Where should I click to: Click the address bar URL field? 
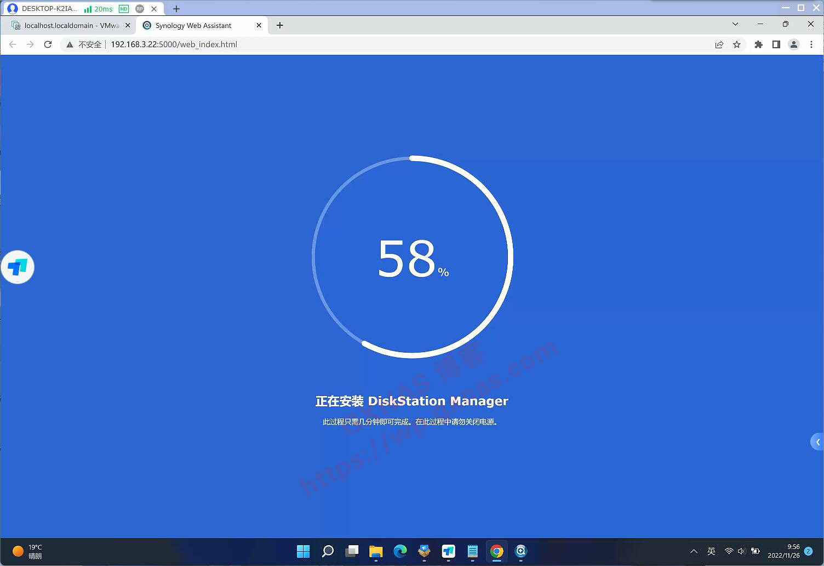pos(384,44)
